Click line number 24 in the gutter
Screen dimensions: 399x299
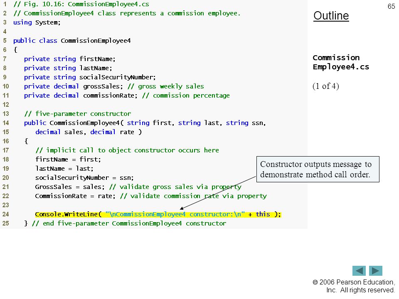point(5,214)
